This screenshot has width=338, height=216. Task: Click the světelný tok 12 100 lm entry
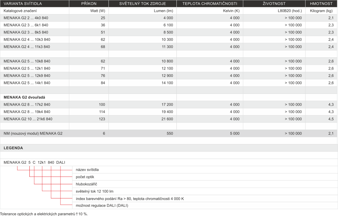[95, 191]
